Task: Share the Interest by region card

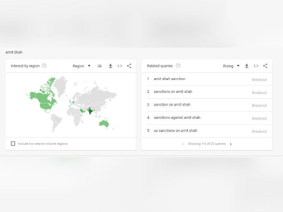Action: [129, 66]
